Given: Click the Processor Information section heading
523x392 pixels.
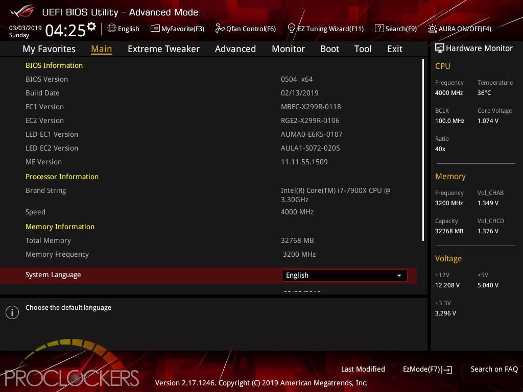Looking at the screenshot, I should tap(62, 176).
